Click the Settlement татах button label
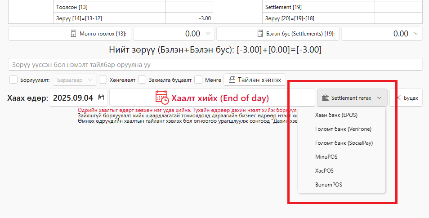The image size is (429, 218). coord(351,98)
